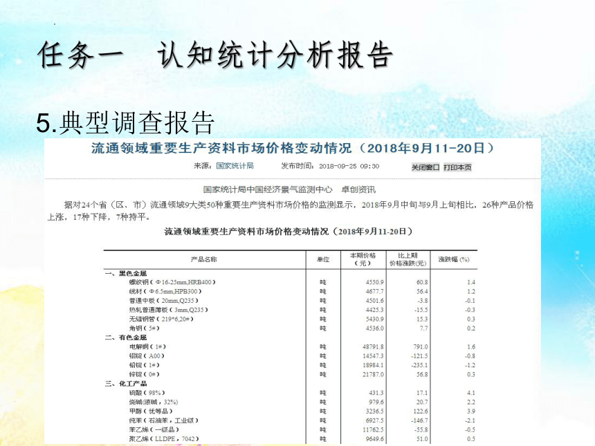Click the price 4536.0 for 角钢
This screenshot has width=595, height=446.
[x=374, y=328]
